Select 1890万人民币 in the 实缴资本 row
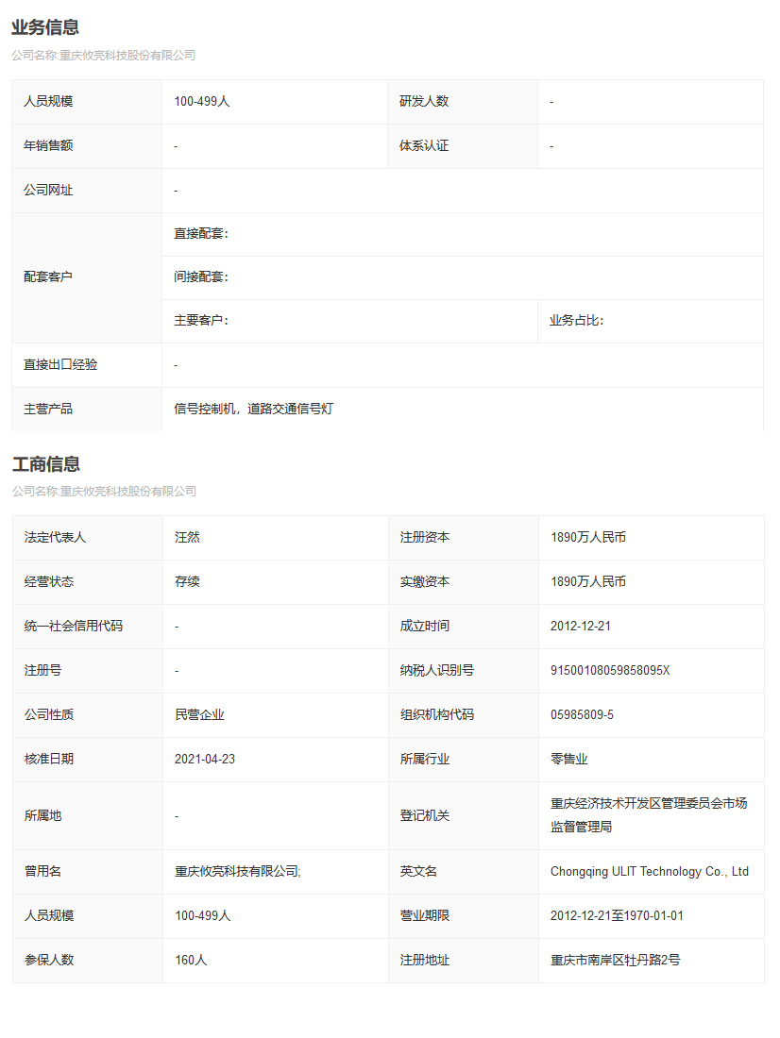The width and height of the screenshot is (780, 1038). point(588,582)
